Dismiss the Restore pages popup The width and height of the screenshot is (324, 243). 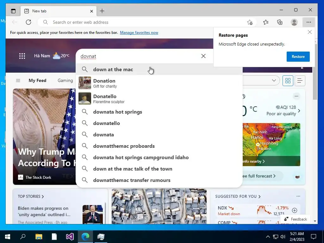pos(309,32)
